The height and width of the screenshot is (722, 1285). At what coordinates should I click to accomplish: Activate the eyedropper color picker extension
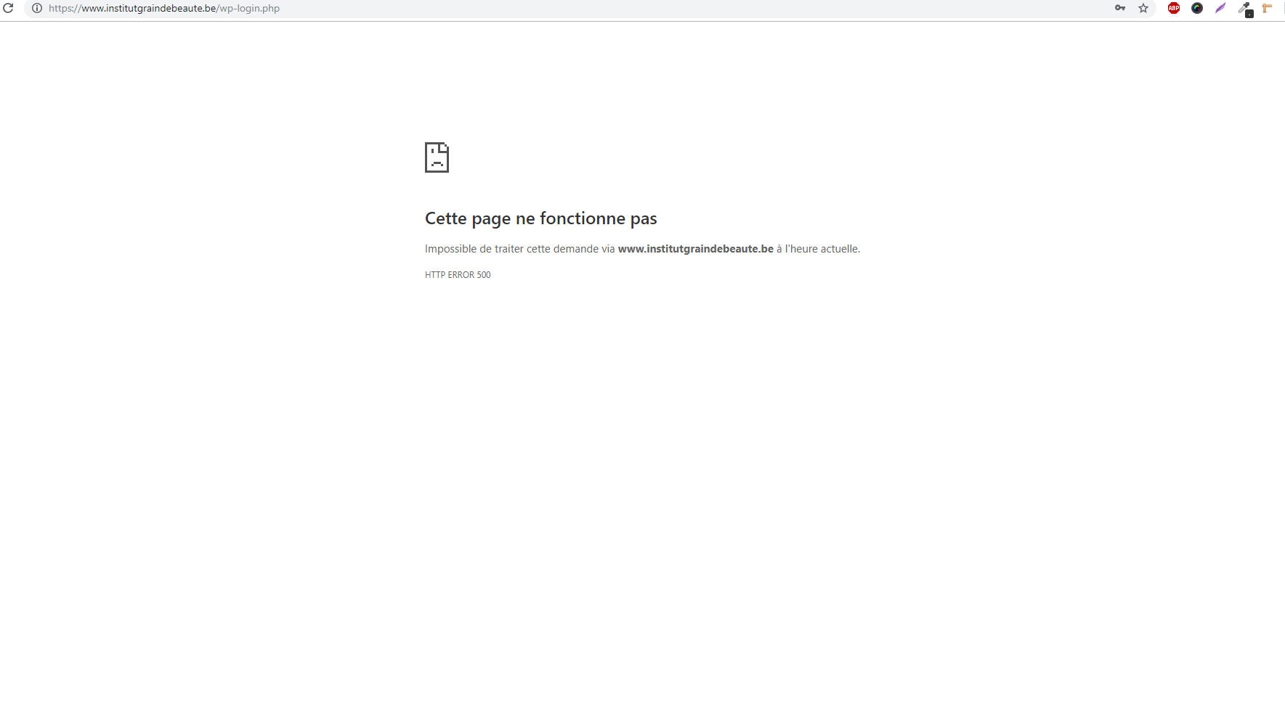tap(1244, 7)
